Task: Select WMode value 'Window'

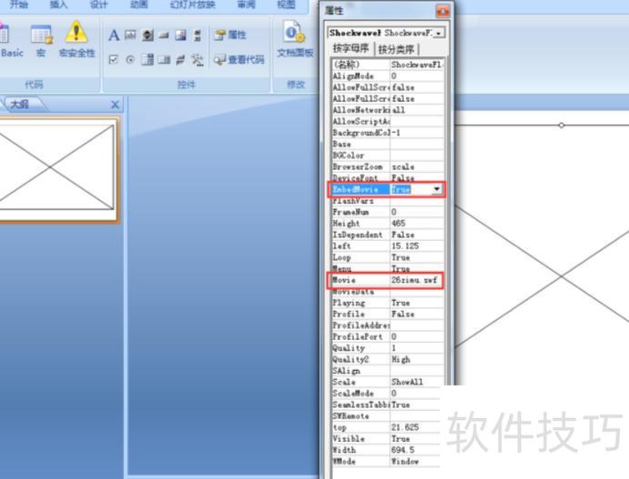Action: (415, 462)
